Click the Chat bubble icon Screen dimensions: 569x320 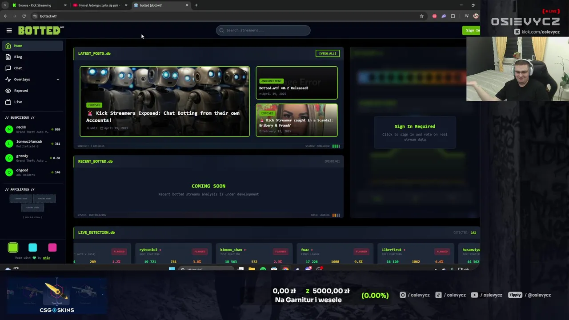(x=8, y=68)
